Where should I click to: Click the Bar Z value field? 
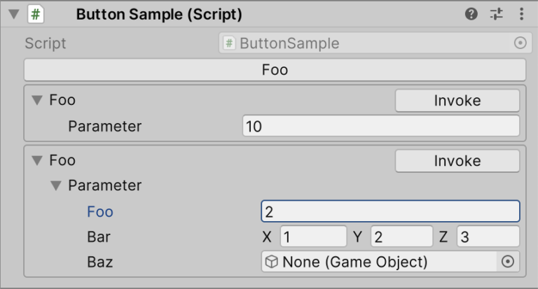pos(488,237)
